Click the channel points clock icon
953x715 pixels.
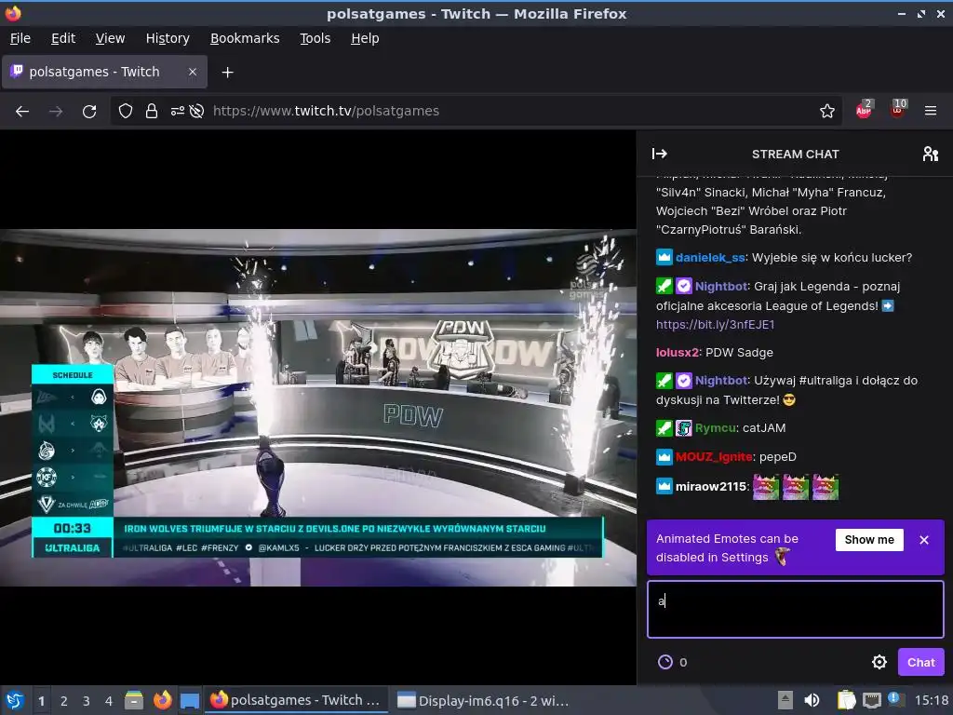click(665, 662)
